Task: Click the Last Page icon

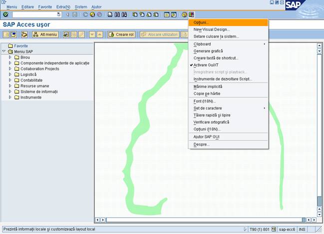Action: 156,14
